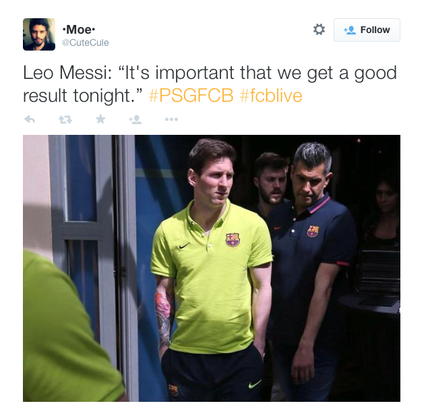Open the three-dot more options menu
The width and height of the screenshot is (426, 414).
coord(171,119)
